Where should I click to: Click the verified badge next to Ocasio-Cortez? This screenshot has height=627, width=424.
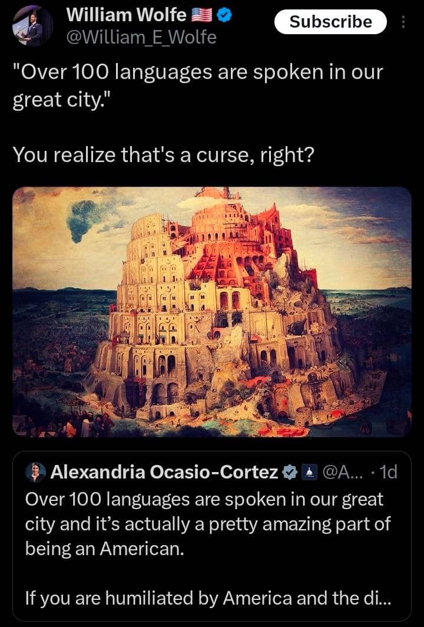click(290, 472)
